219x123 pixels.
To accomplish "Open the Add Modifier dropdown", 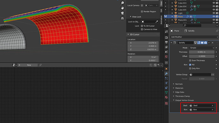I will [194, 37].
